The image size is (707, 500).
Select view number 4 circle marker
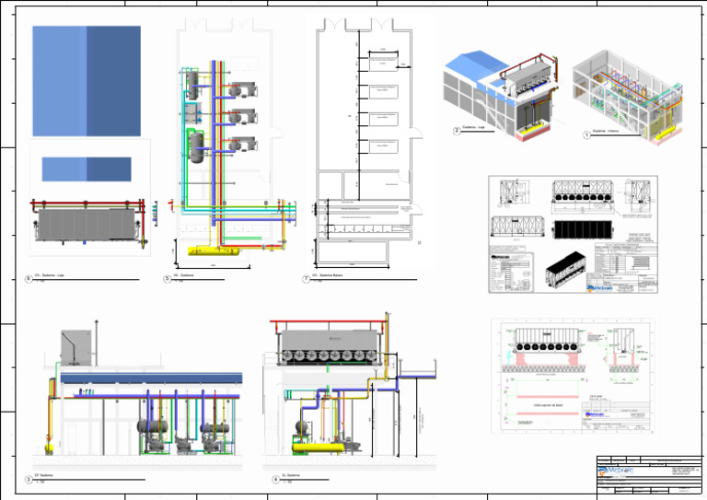pyautogui.click(x=276, y=479)
